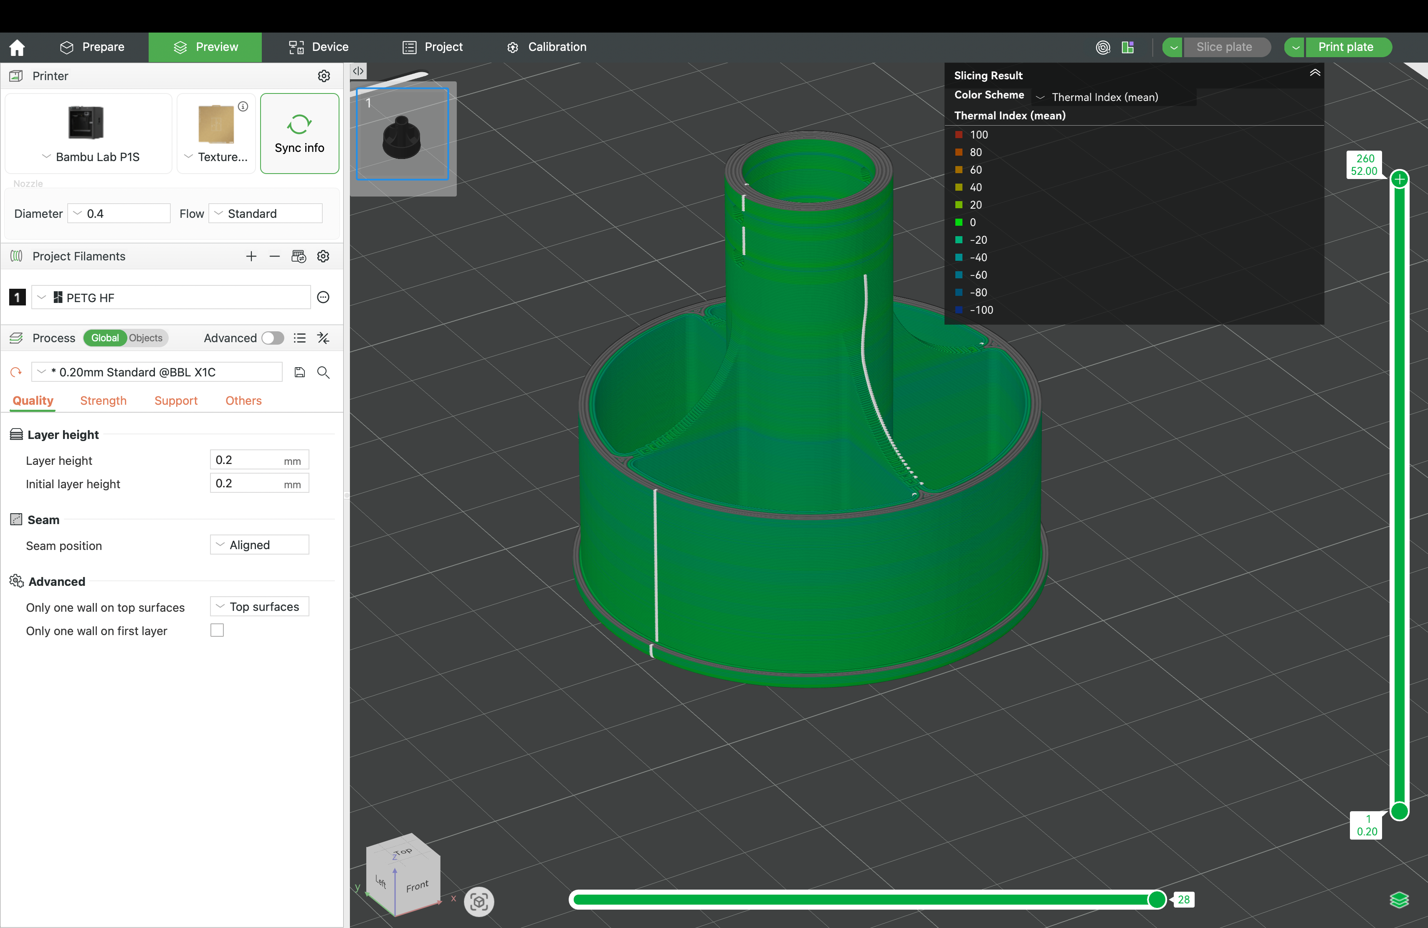The width and height of the screenshot is (1428, 928).
Task: Add a filament with the plus icon
Action: [251, 256]
